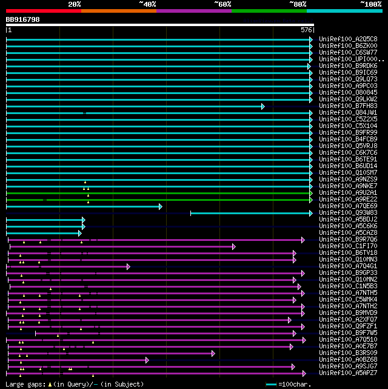Select the UniRef100_B9R7Q6 label
This screenshot has height=389, width=388.
click(348, 240)
